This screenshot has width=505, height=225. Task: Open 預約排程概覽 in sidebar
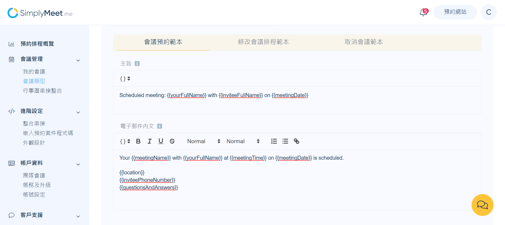coord(37,44)
